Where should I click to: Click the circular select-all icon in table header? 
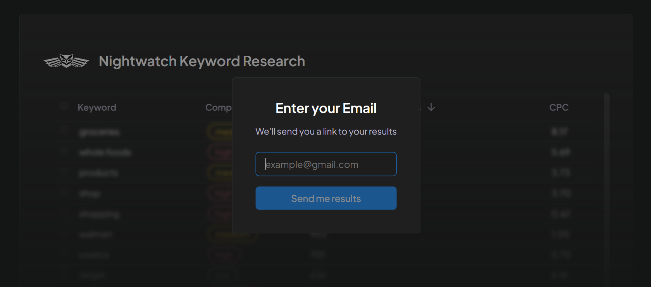coord(63,107)
